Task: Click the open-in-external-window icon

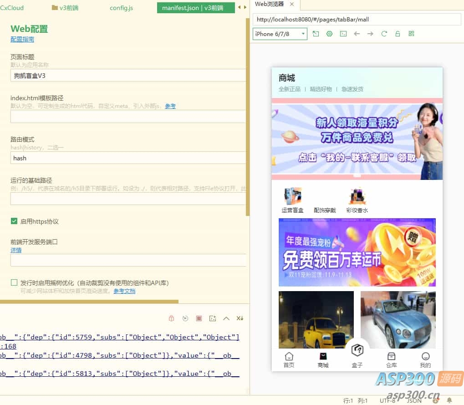Action: (316, 34)
